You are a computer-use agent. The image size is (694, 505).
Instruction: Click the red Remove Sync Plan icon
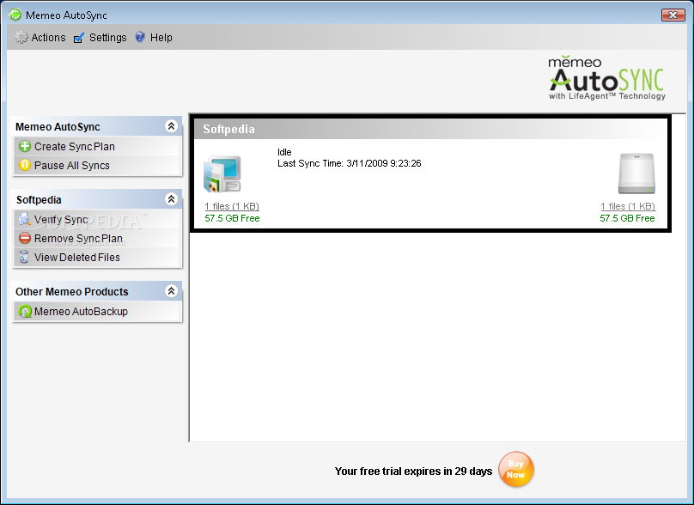point(25,238)
